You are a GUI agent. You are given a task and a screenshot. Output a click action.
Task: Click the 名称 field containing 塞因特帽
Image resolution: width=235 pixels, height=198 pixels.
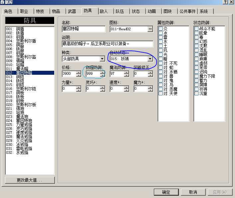[84, 29]
